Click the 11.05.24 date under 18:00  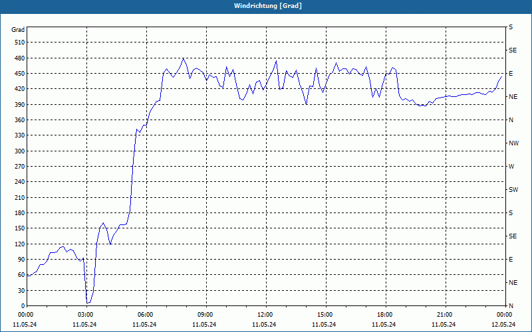[x=384, y=324]
